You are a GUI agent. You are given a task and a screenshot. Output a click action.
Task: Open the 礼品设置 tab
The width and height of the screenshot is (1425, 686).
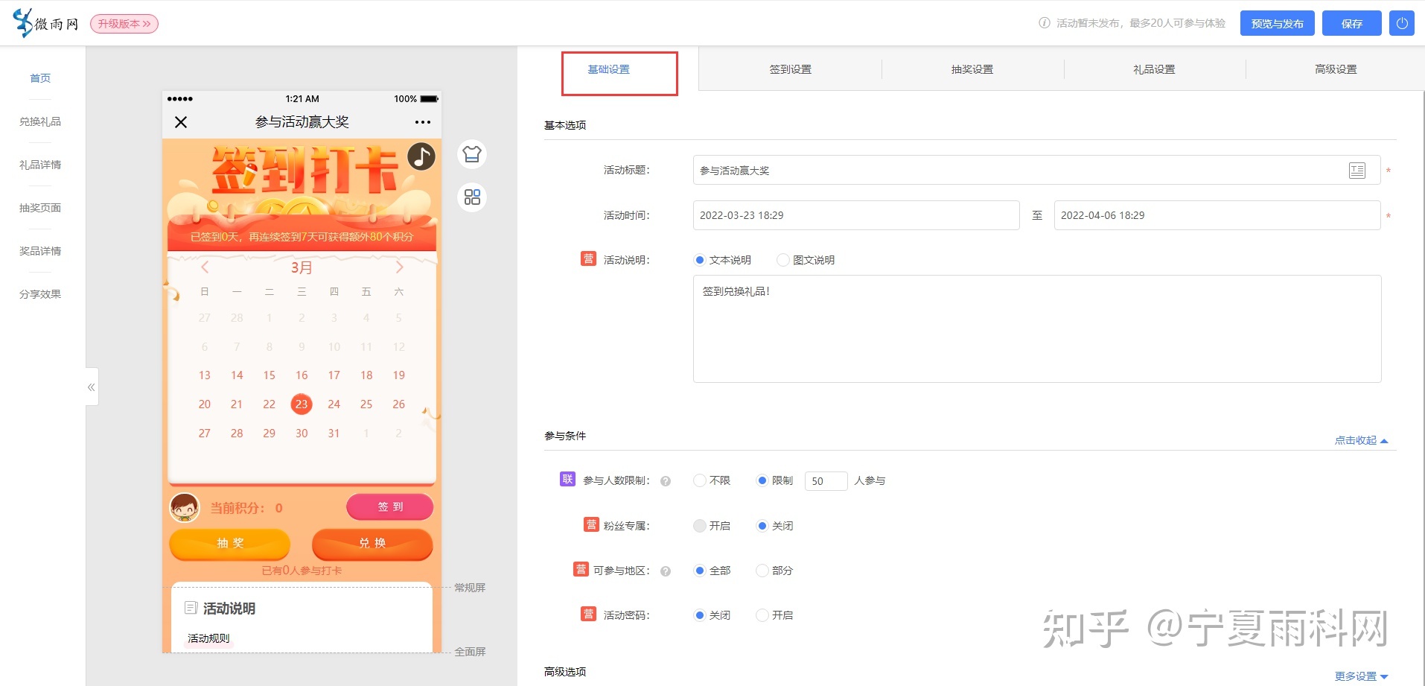[1154, 69]
